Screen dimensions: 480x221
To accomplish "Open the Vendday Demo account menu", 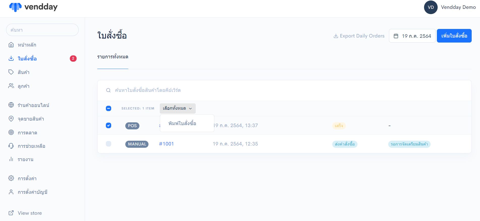I will [450, 7].
